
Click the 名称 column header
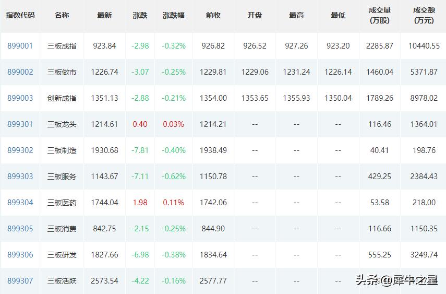62,15
